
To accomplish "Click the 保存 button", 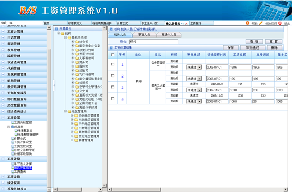I will [231, 47].
